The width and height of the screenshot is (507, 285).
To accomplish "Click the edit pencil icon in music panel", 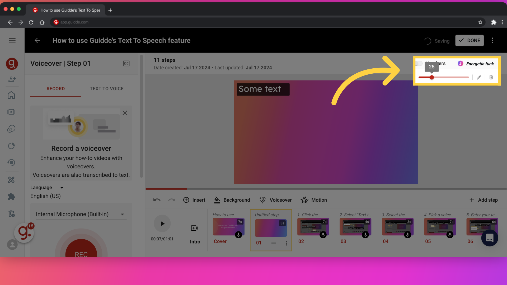I will 478,77.
